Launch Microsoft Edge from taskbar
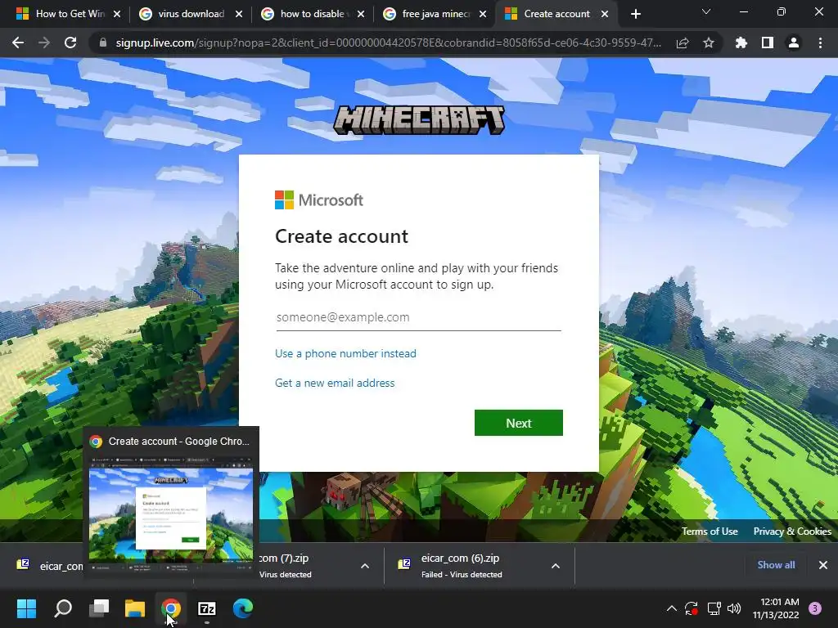 coord(242,608)
